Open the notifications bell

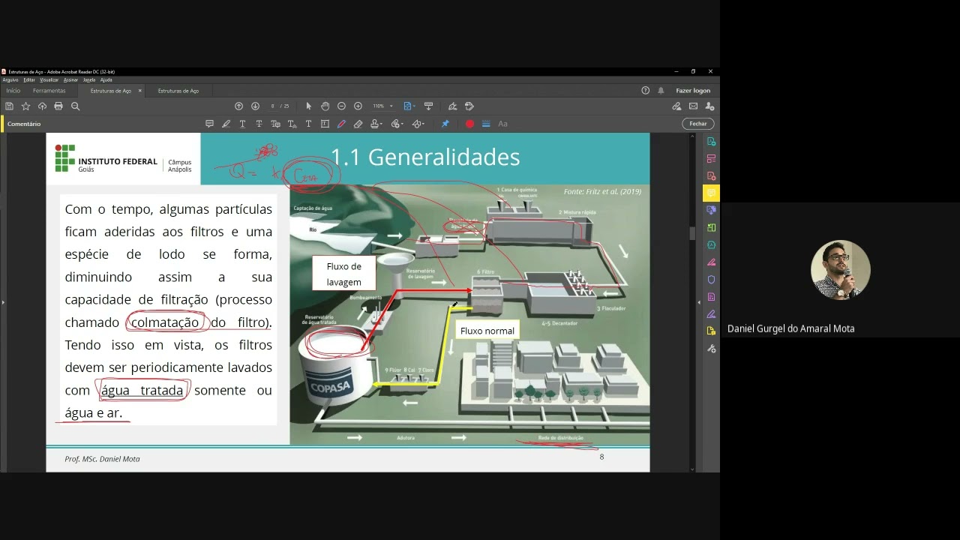tap(661, 90)
